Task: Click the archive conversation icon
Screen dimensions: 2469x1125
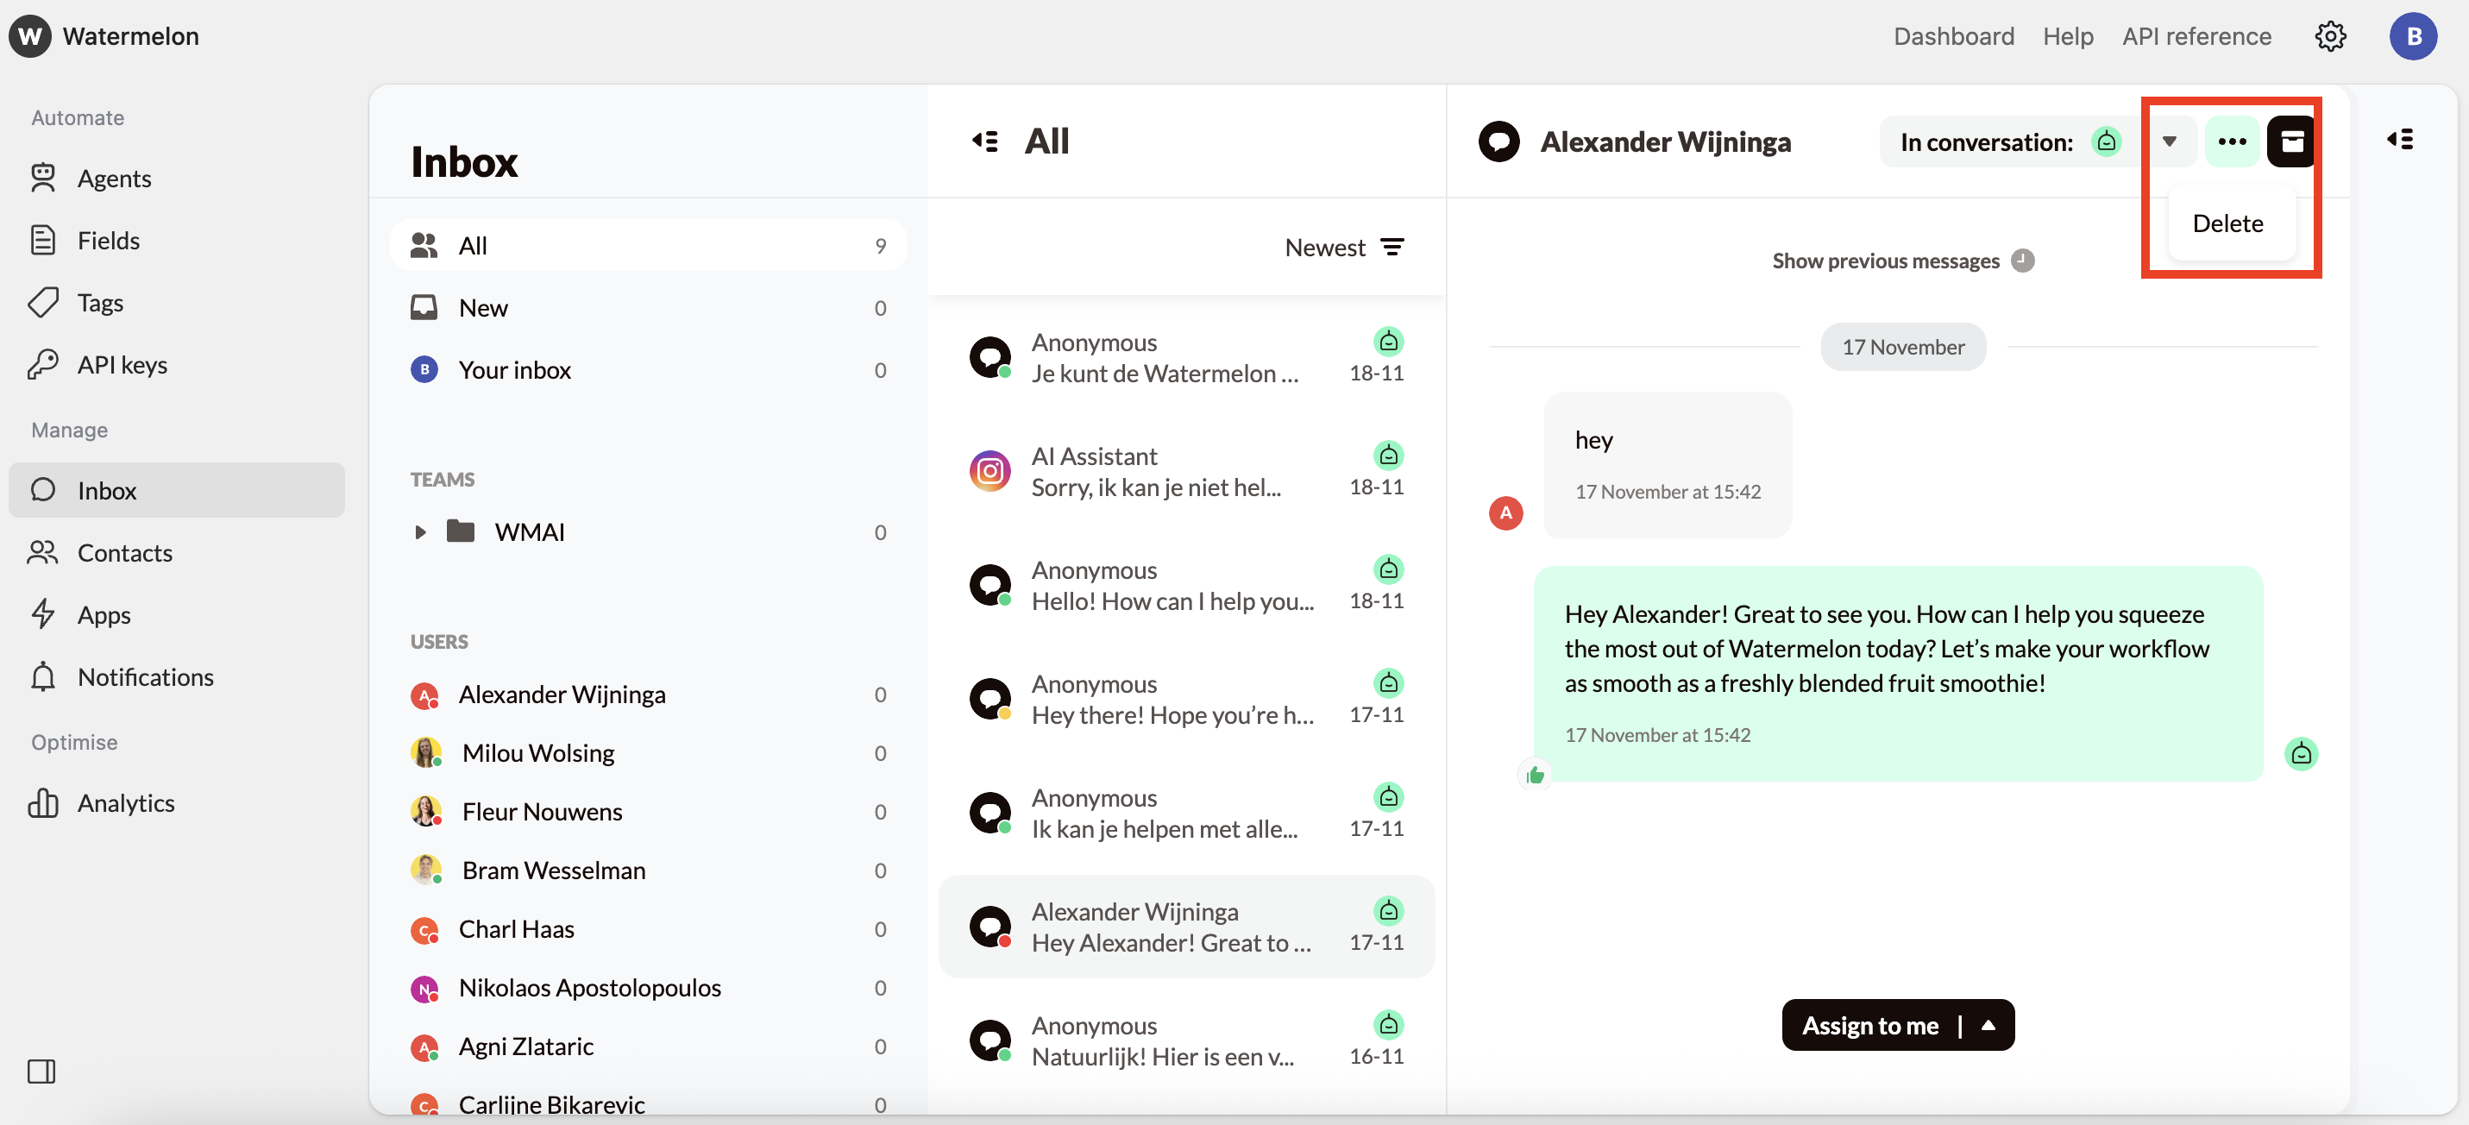Action: [2291, 141]
